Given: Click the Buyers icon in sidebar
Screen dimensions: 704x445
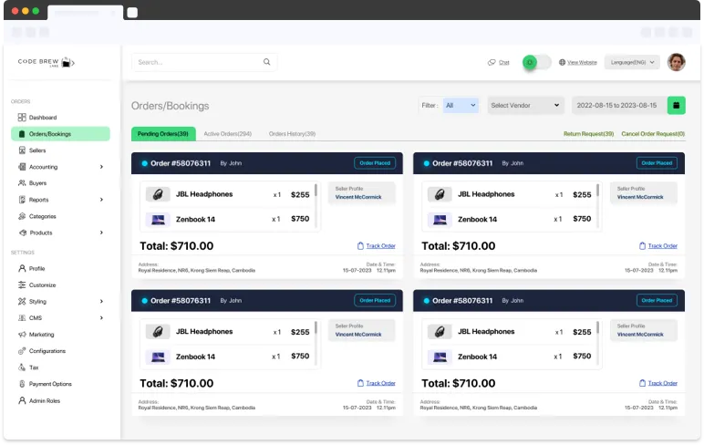Looking at the screenshot, I should click(22, 183).
